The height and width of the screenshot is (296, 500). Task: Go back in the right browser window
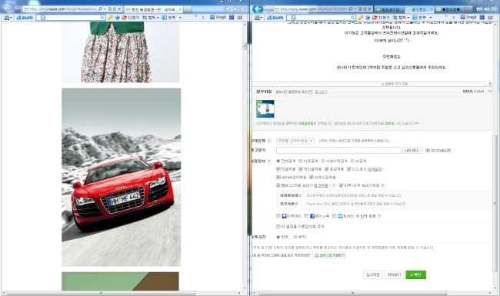258,8
